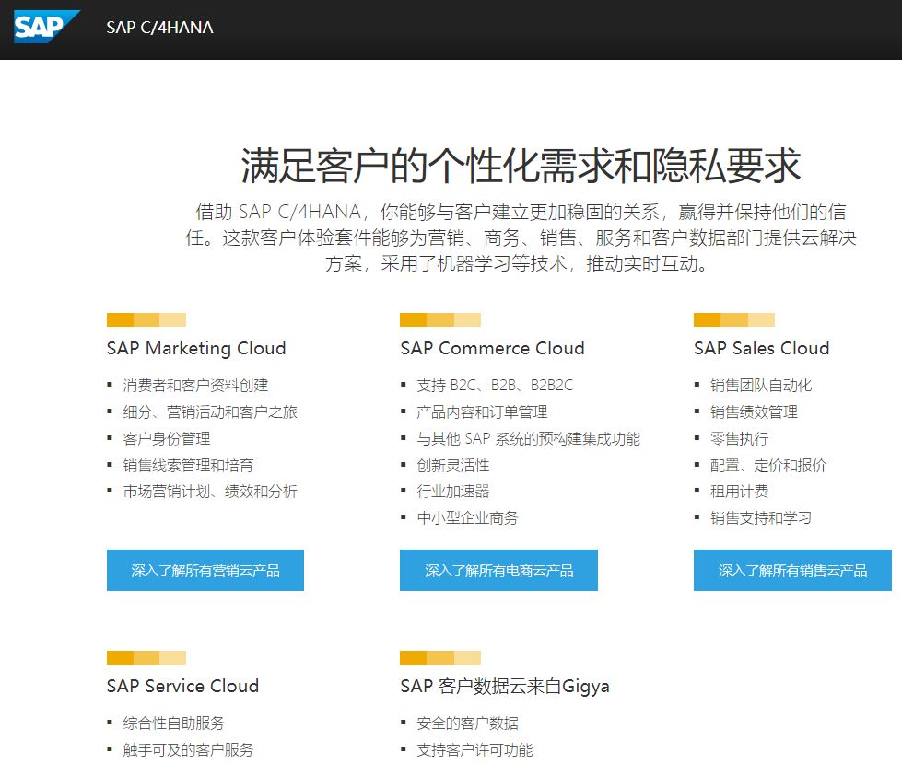Click the list item 配置、定价和报价
This screenshot has height=764, width=902.
tap(768, 465)
